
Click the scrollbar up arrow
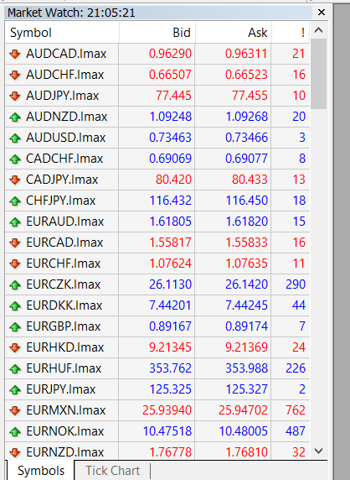tap(318, 30)
